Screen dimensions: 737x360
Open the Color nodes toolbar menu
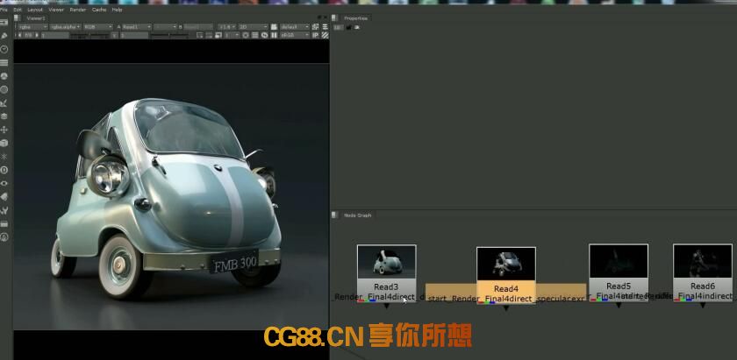4,75
